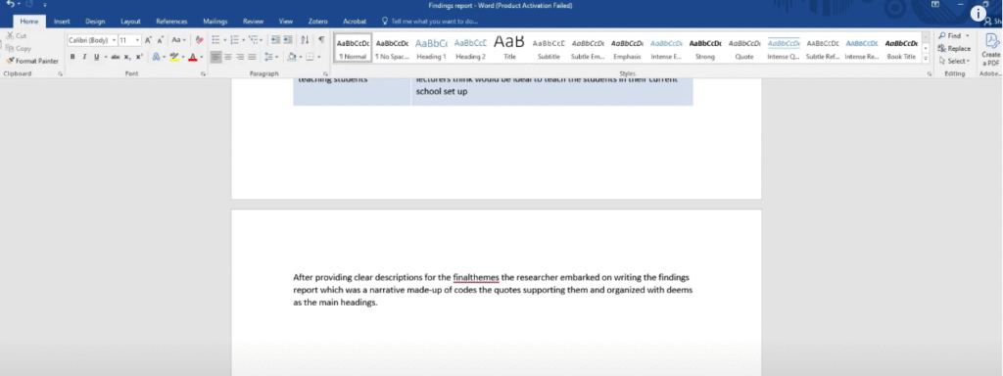Click the line spacing icon
1003x376 pixels.
tap(268, 57)
